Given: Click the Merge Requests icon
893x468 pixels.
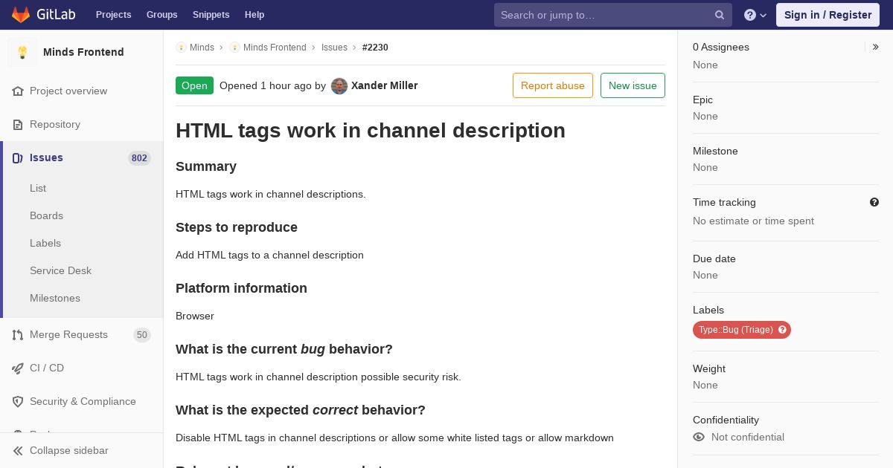Looking at the screenshot, I should pyautogui.click(x=18, y=334).
